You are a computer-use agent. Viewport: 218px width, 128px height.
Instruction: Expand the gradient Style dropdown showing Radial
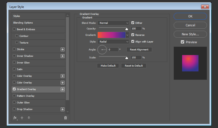tap(113, 42)
